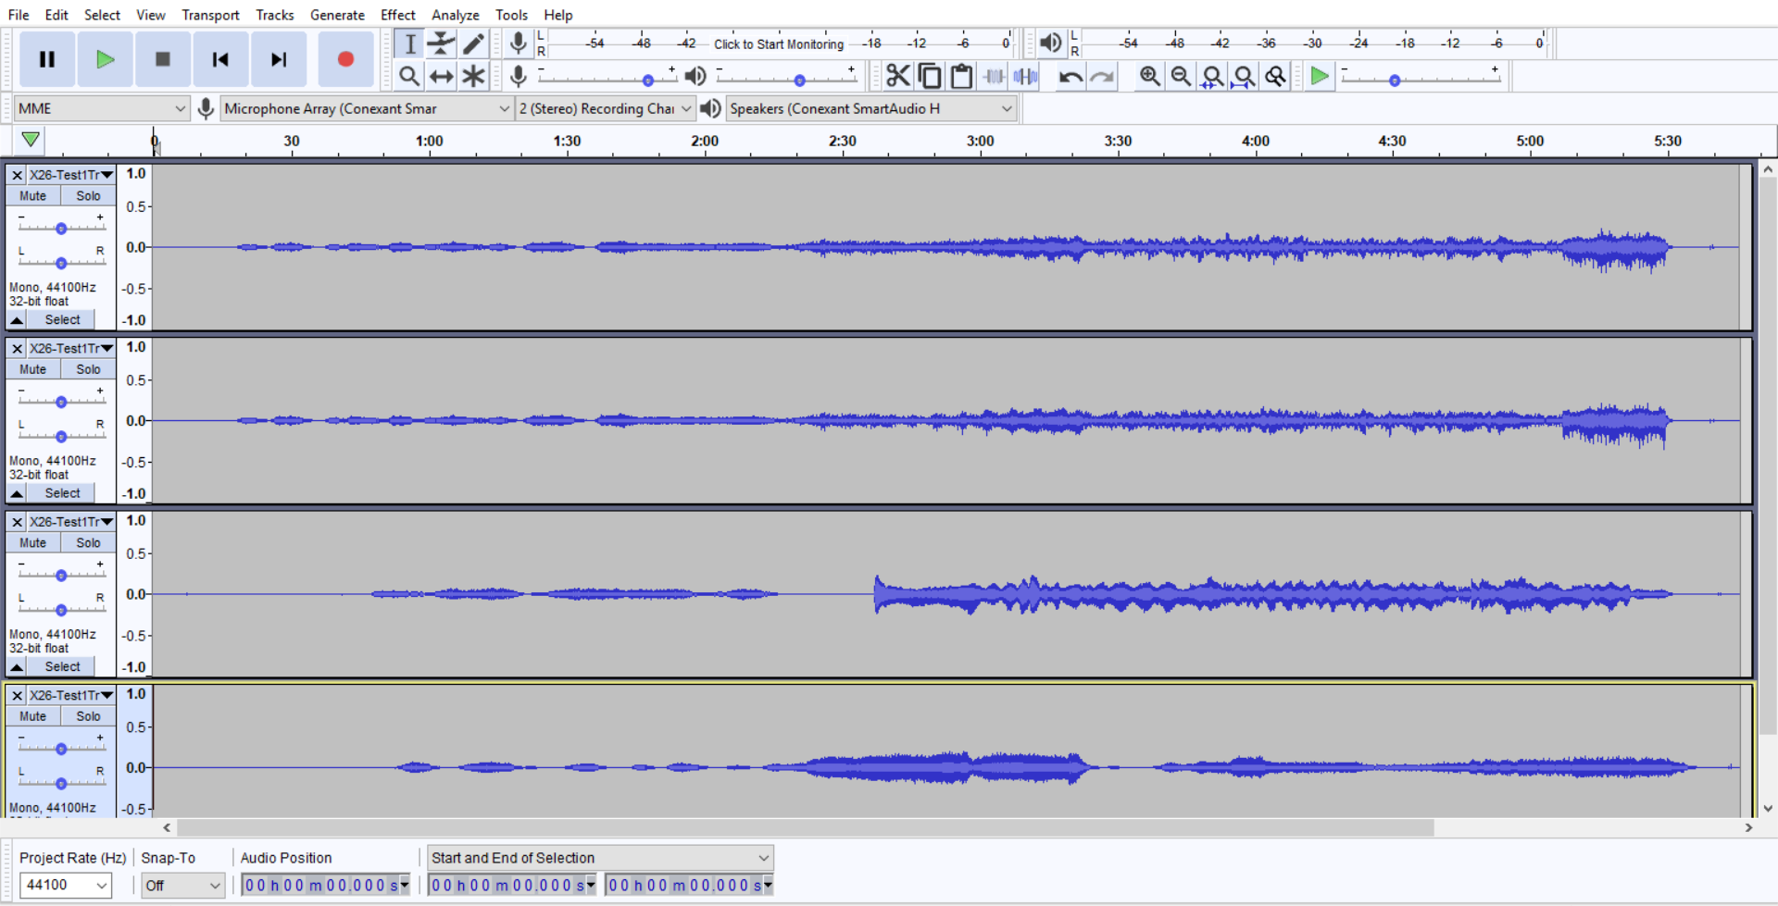Click Select button on third track
Viewport: 1778px width, 906px height.
tap(62, 666)
